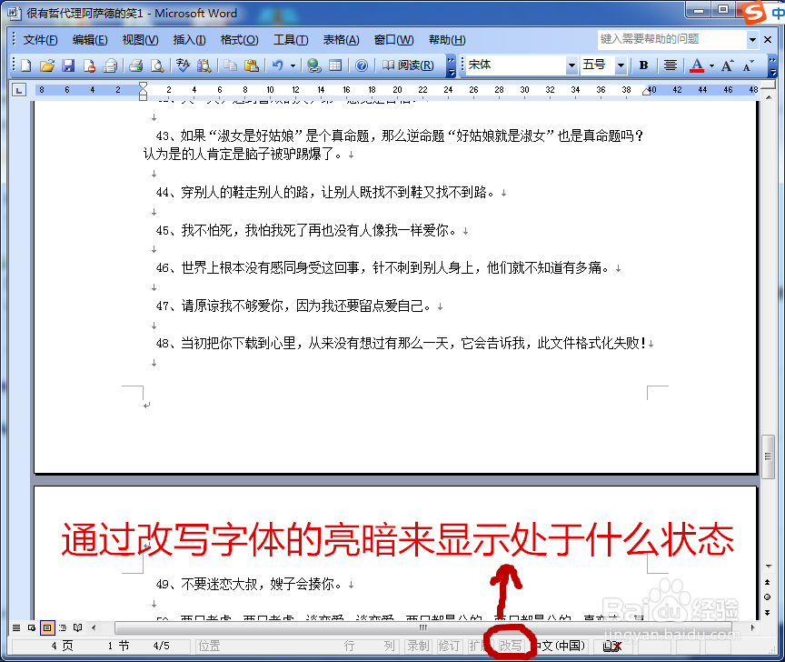The height and width of the screenshot is (662, 785).
Task: Toggle extend selection 扩展 in status bar
Action: [478, 646]
